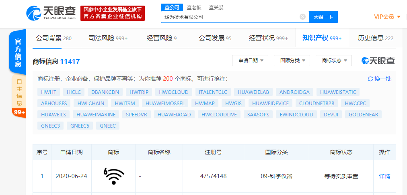Click the 天眼查 watermark logo beside filters
Viewport: 407px width, 195px height.
(378, 61)
